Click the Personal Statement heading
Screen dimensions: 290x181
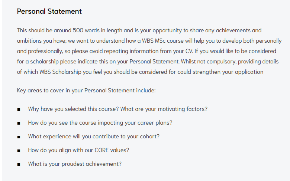49,11
